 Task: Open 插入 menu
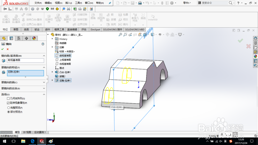pos(68,3)
